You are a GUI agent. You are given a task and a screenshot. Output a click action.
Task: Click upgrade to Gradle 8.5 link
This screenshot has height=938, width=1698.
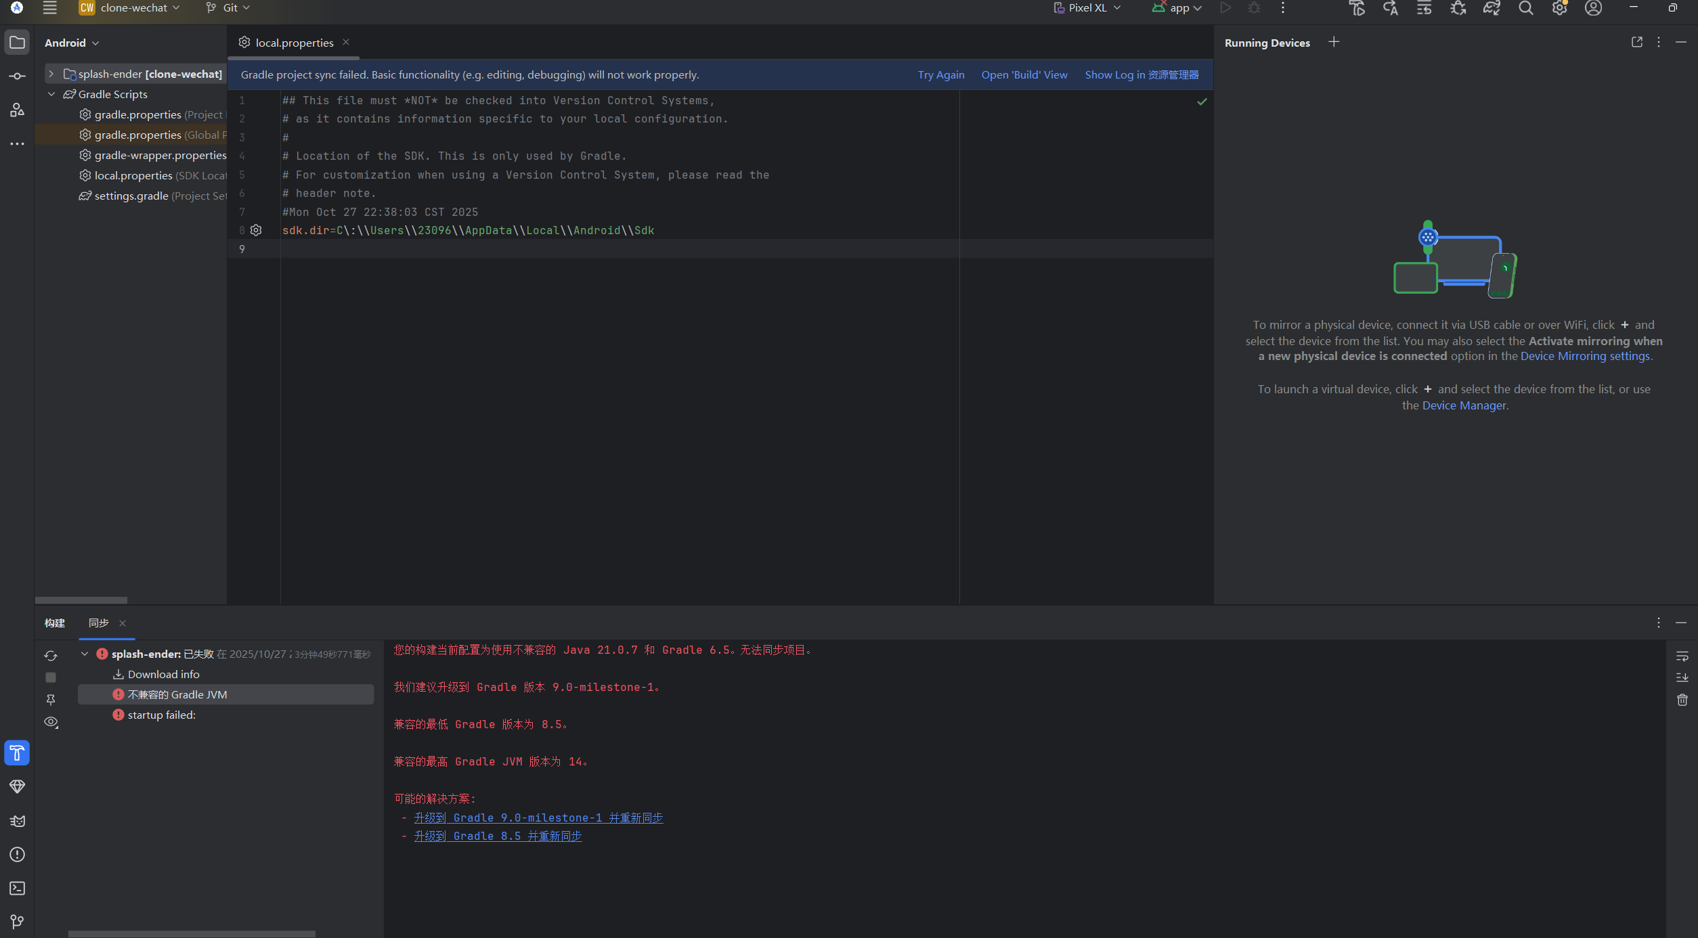[x=498, y=836]
